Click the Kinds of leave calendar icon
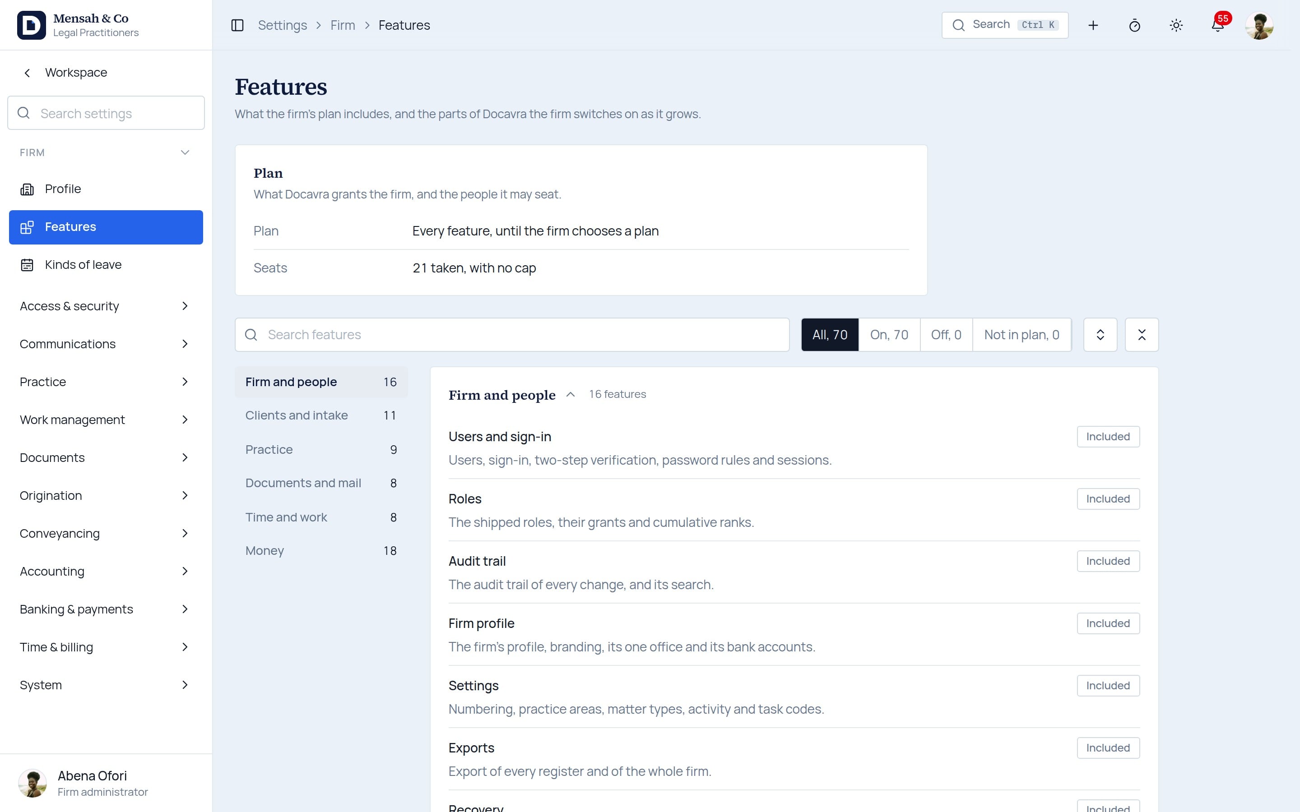 point(27,265)
